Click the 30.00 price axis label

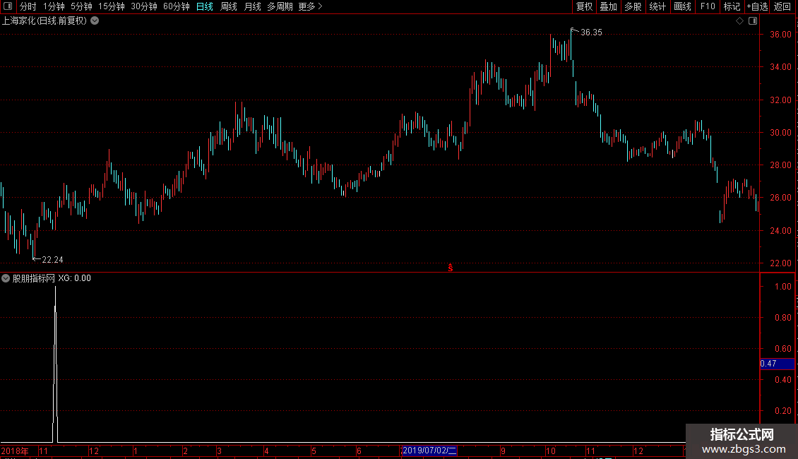point(780,133)
